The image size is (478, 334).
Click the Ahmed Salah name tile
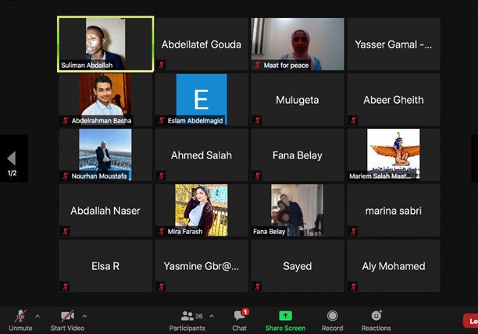click(x=202, y=155)
